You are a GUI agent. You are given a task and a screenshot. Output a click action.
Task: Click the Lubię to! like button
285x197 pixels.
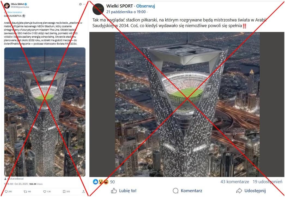coord(124,191)
